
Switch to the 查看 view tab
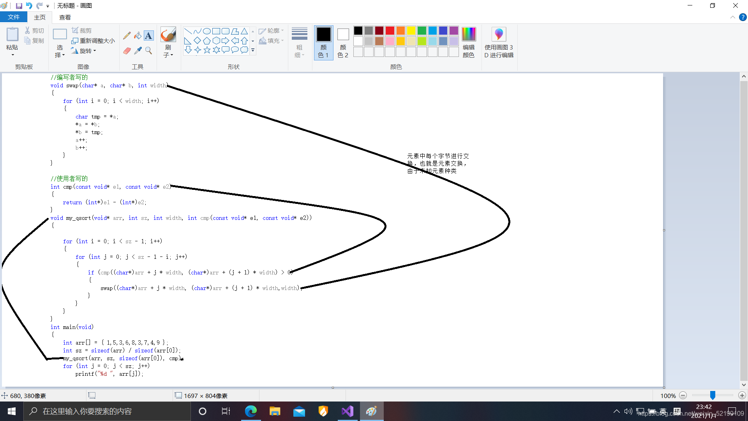click(x=65, y=17)
